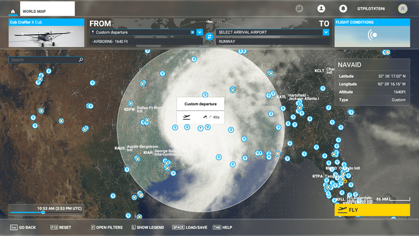The height and width of the screenshot is (236, 419).
Task: Clear the Custom departure field
Action: tap(192, 32)
